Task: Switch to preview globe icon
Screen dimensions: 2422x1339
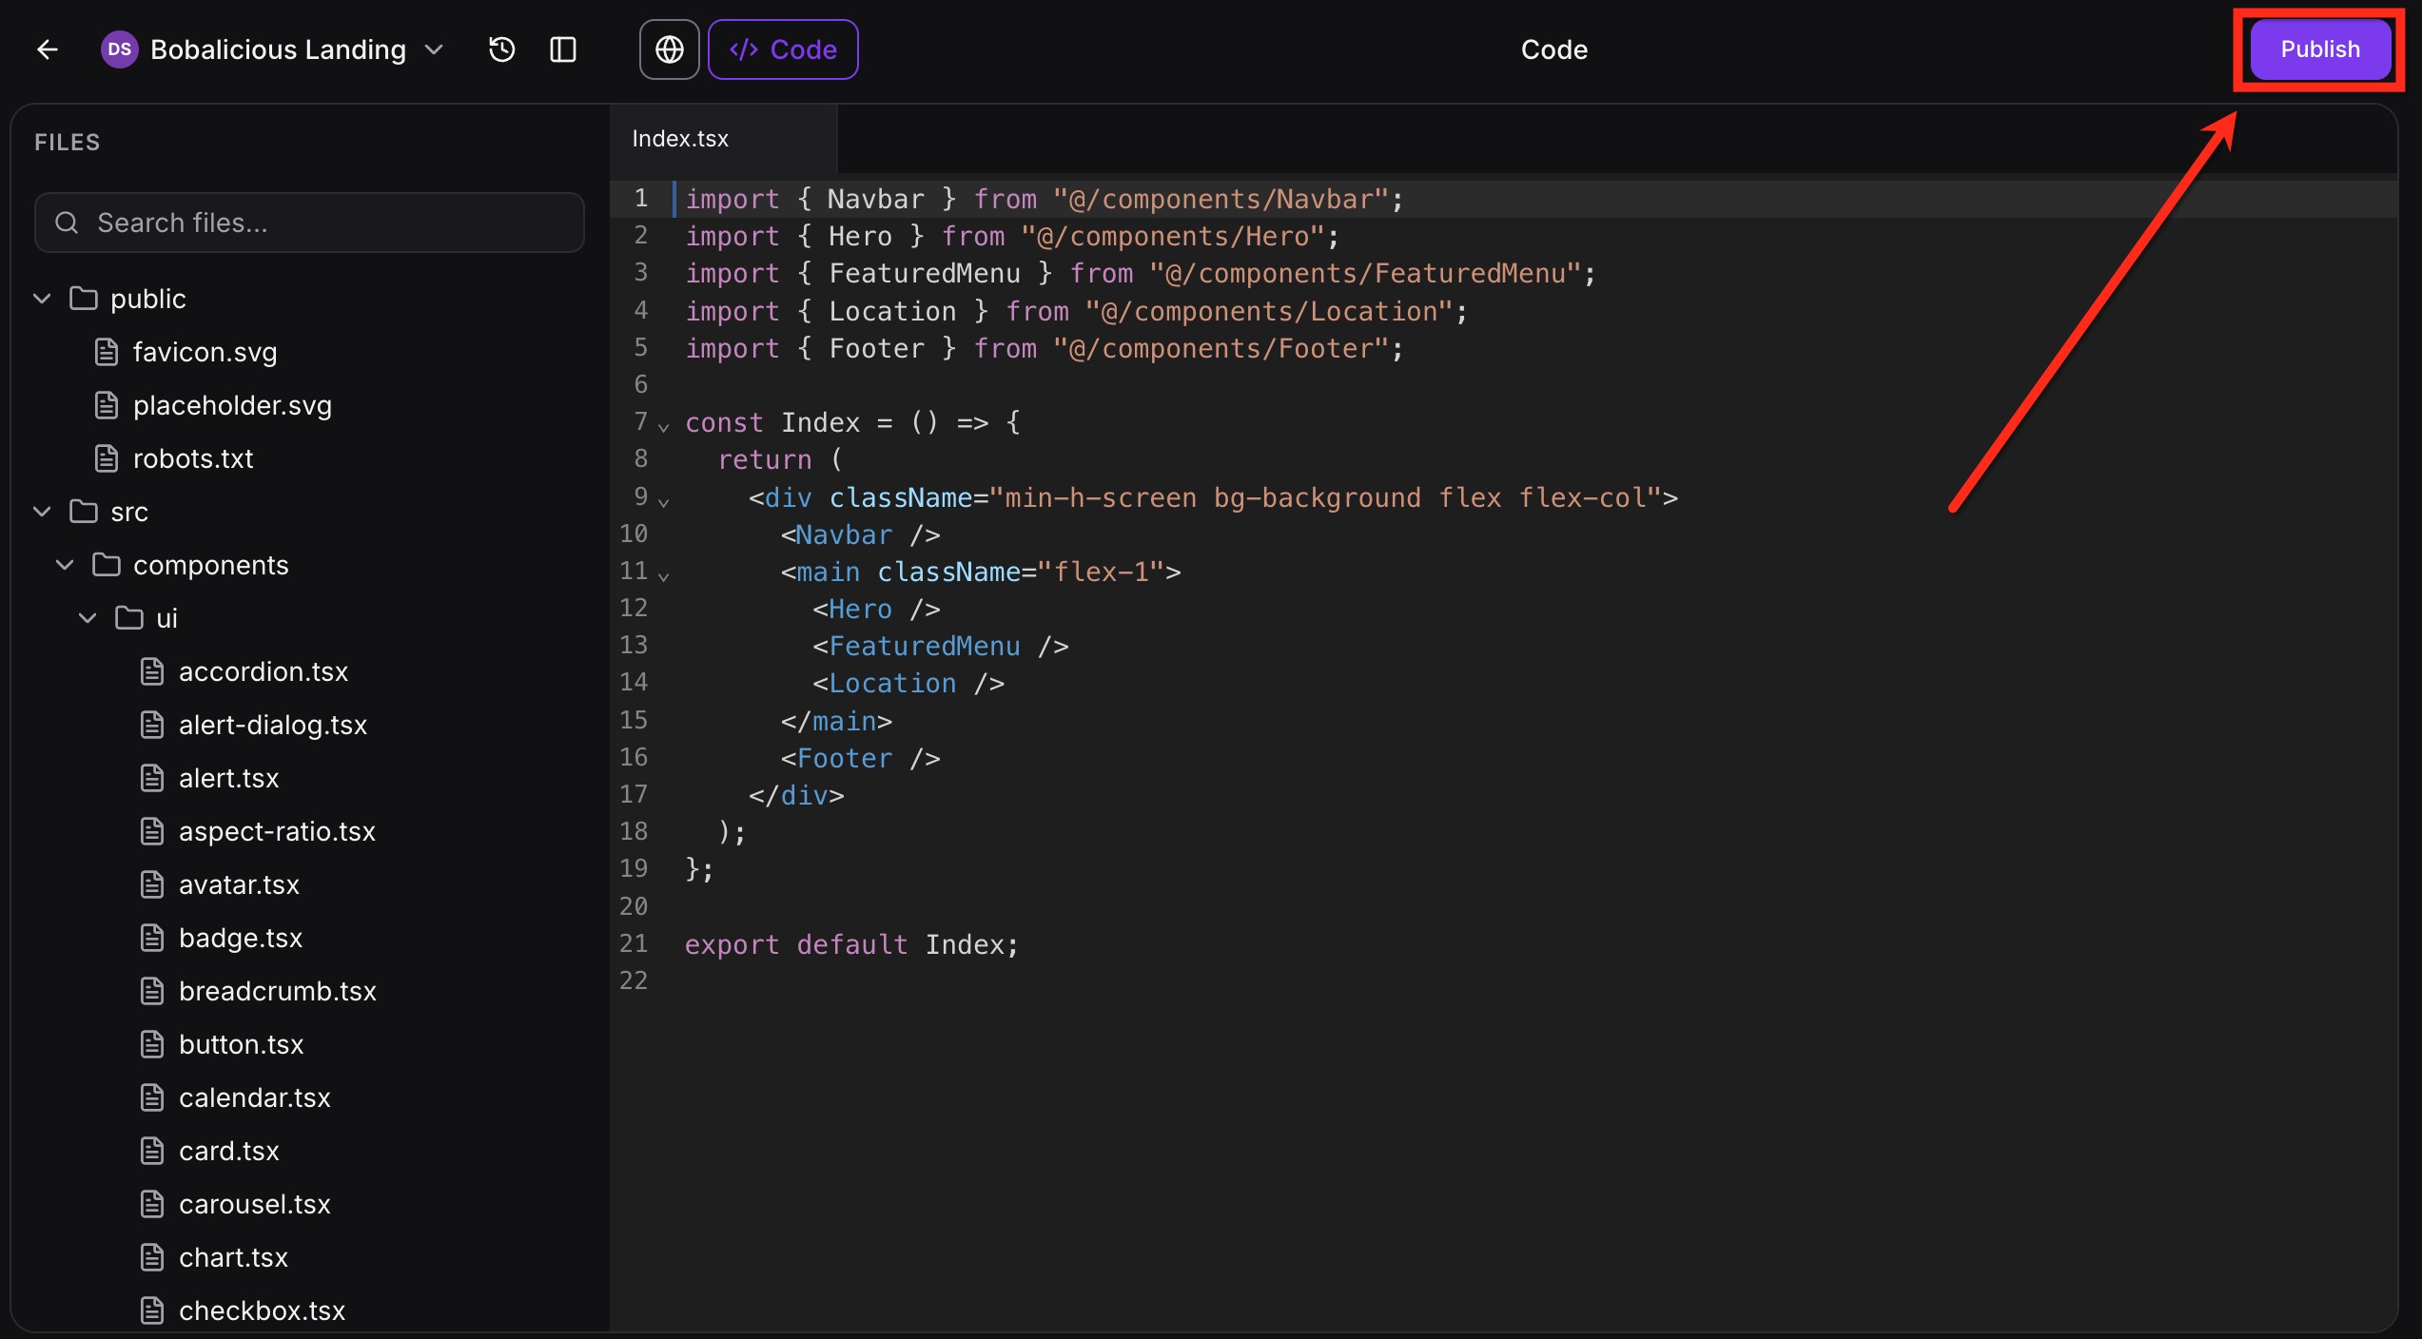Action: 669,49
